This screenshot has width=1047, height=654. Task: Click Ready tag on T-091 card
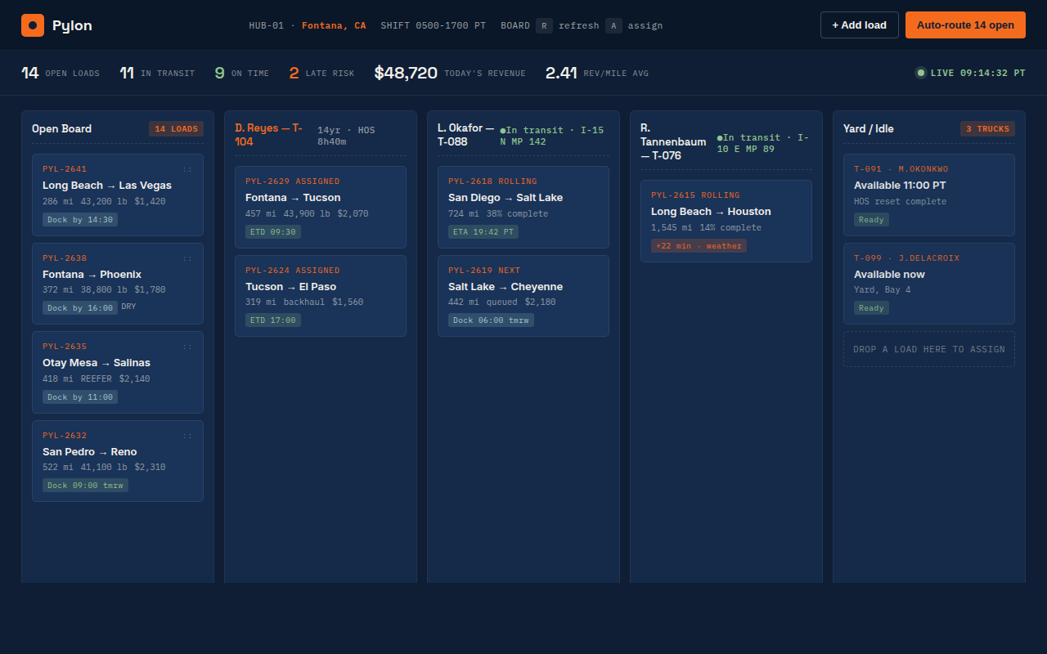[871, 219]
